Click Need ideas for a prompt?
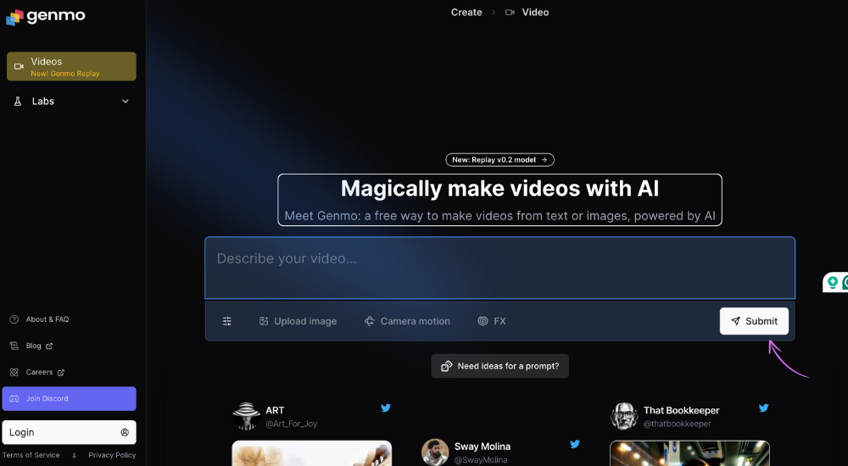 [x=499, y=366]
